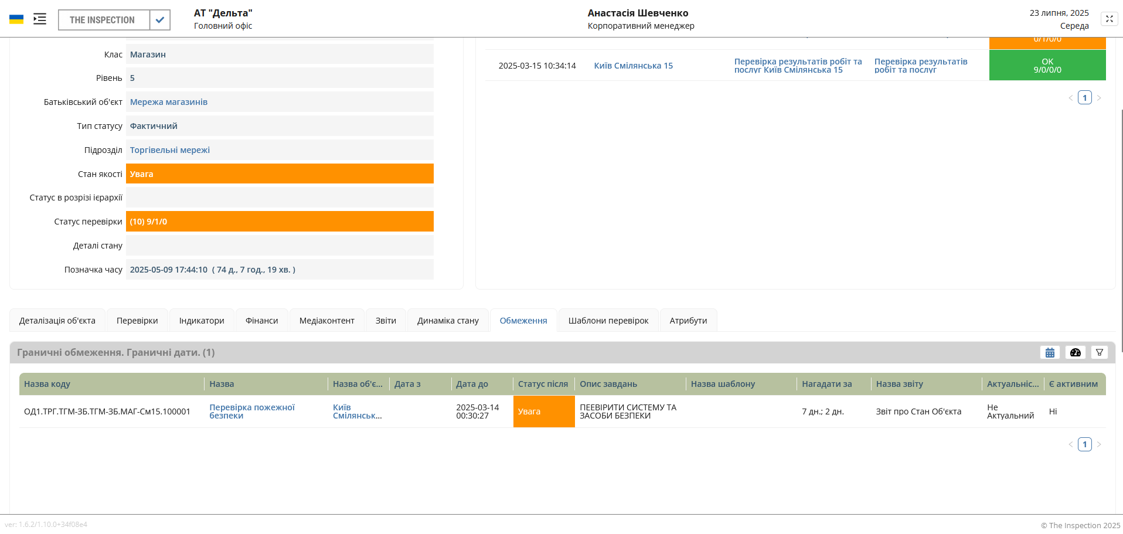1123x534 pixels.
Task: Select the Шаблони перевірок tab
Action: (x=608, y=321)
